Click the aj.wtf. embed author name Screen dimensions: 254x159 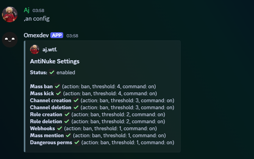[x=50, y=49]
